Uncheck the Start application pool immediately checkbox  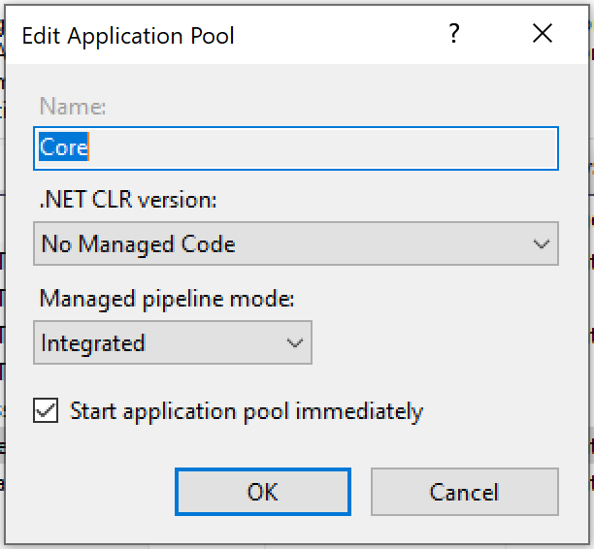coord(46,411)
